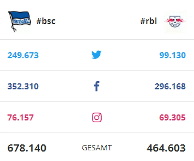Click the divider between Twitter and Facebook rows
Viewport: 194px width, 161px height.
pos(97,70)
